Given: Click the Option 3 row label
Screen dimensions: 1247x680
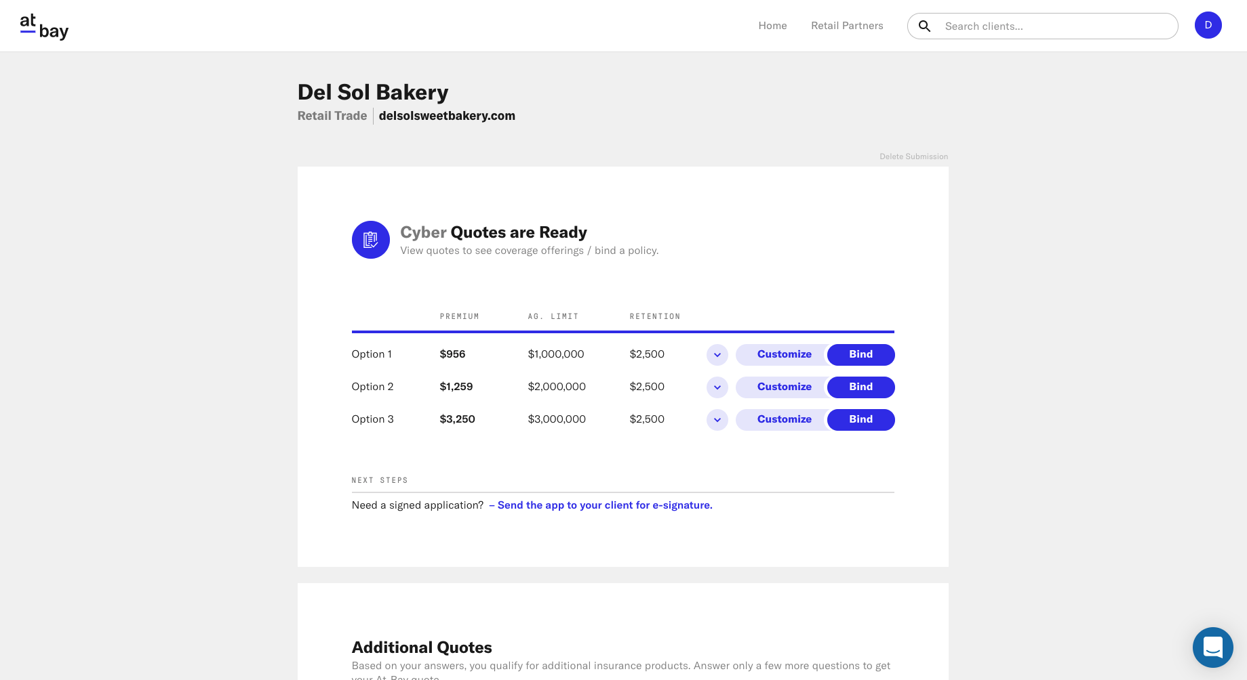Looking at the screenshot, I should click(x=372, y=419).
